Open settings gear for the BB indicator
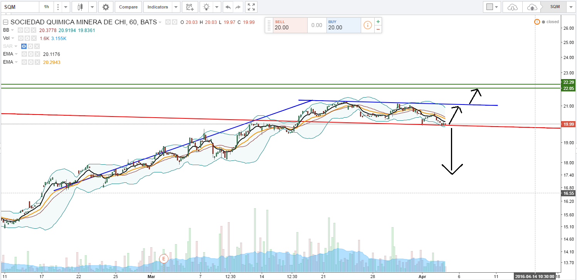 pos(27,30)
